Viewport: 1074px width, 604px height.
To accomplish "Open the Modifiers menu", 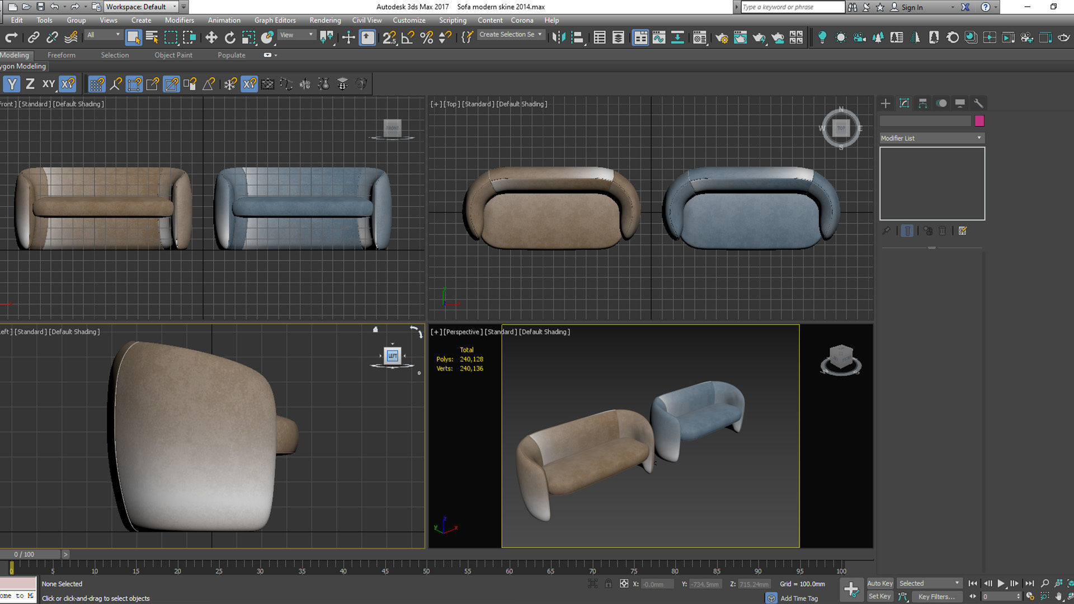I will 179,20.
